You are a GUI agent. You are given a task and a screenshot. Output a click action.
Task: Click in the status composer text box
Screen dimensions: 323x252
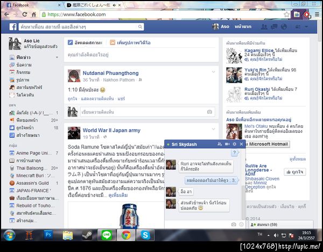click(141, 55)
